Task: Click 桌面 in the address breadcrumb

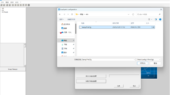Action: point(82,14)
